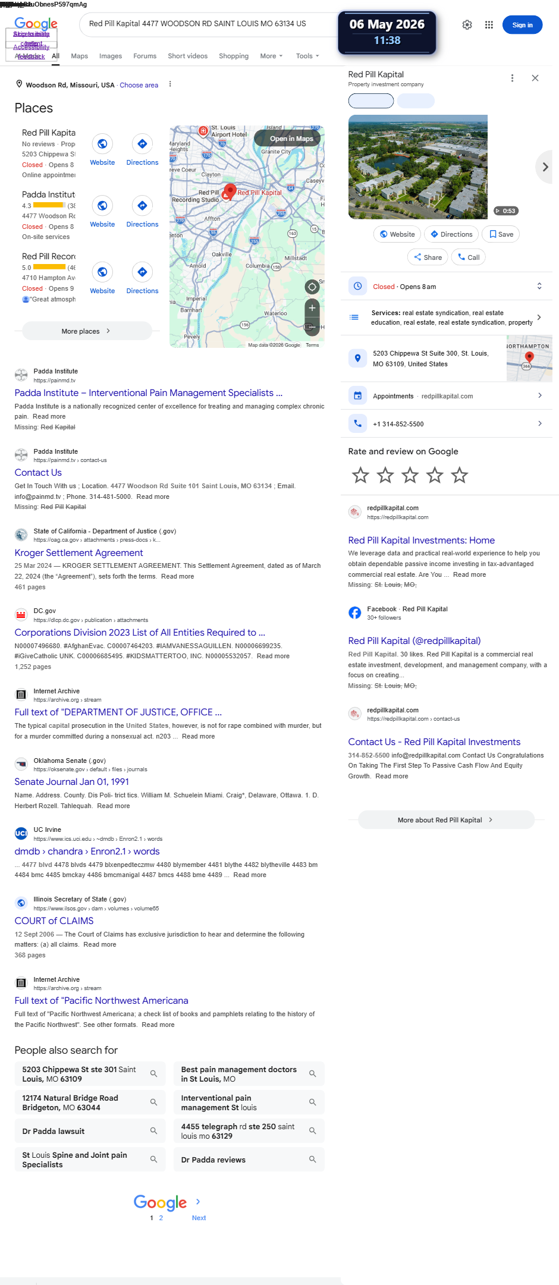Click the Call button in knowledge panel
This screenshot has width=559, height=1285.
pos(469,257)
